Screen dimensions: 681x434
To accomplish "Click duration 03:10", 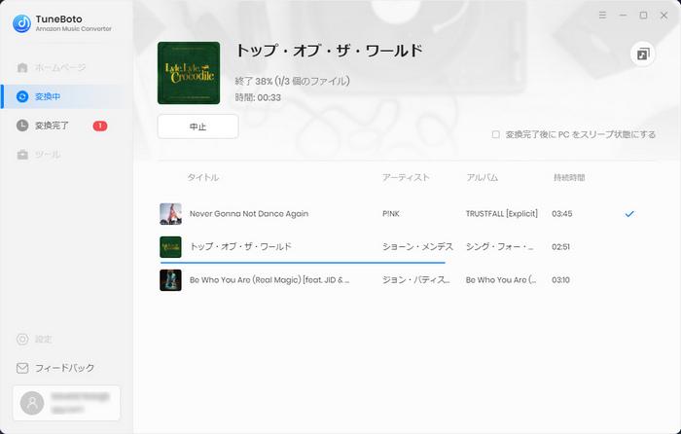I will 560,280.
